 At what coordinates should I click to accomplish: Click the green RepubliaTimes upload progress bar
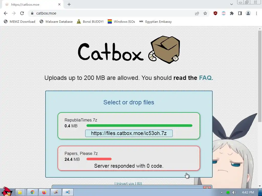139,126
